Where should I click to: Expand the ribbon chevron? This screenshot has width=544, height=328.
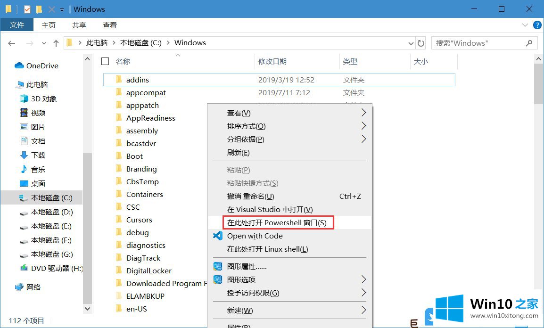pyautogui.click(x=525, y=25)
